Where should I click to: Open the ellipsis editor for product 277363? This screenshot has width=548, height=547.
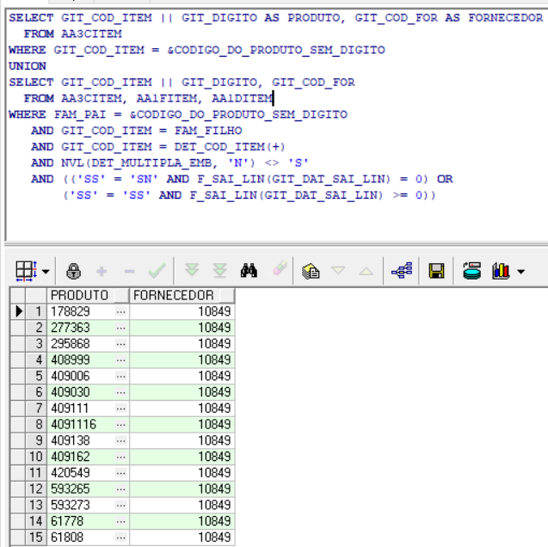point(121,328)
